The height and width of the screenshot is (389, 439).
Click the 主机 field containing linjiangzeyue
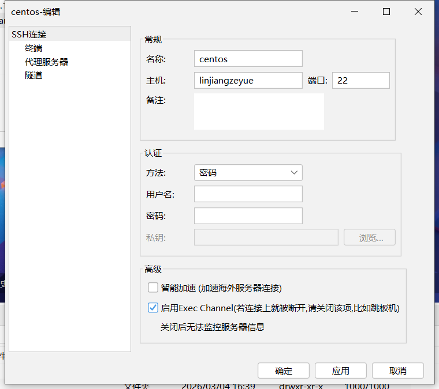248,81
